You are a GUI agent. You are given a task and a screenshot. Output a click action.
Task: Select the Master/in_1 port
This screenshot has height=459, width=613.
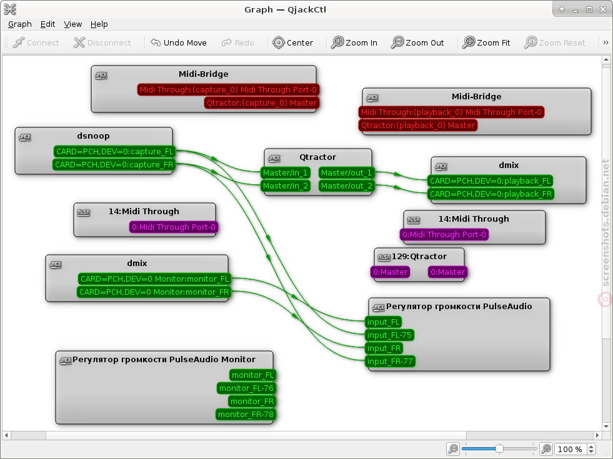pyautogui.click(x=286, y=172)
